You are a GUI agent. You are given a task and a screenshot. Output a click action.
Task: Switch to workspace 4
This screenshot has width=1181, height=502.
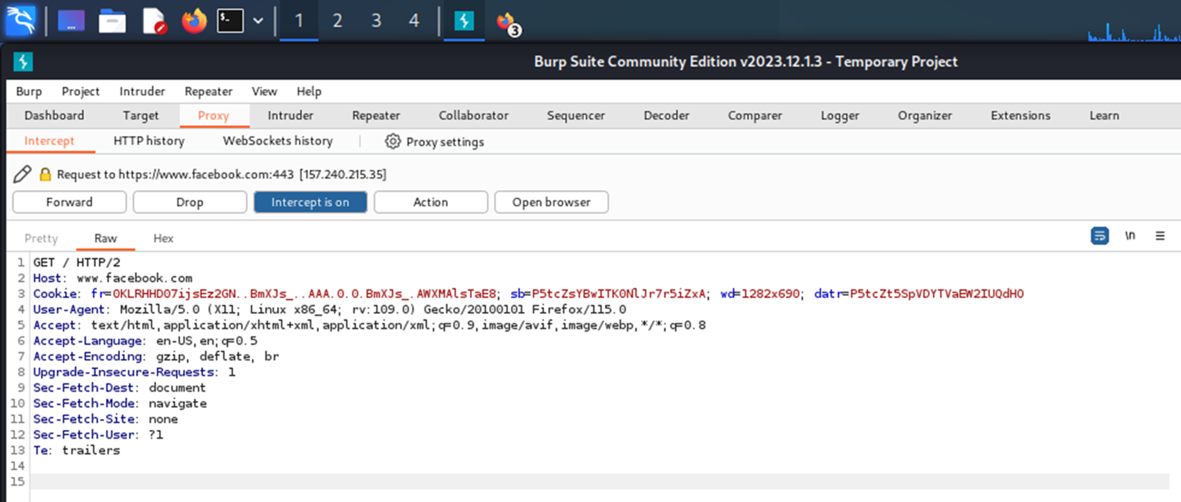tap(414, 21)
